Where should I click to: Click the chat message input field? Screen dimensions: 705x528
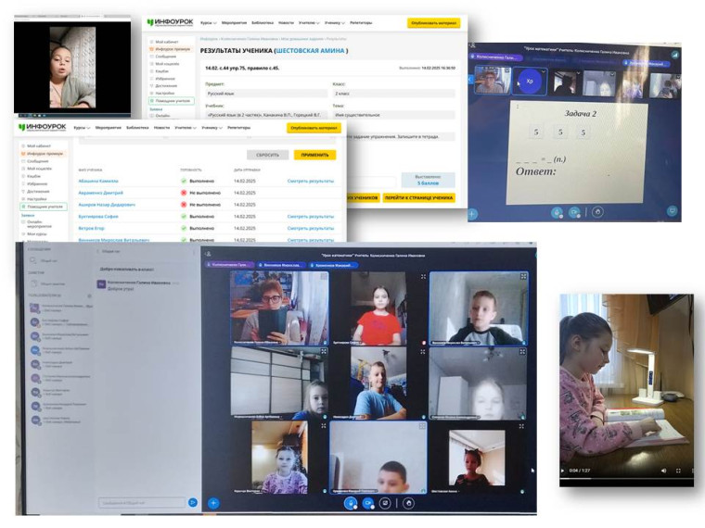pyautogui.click(x=142, y=503)
